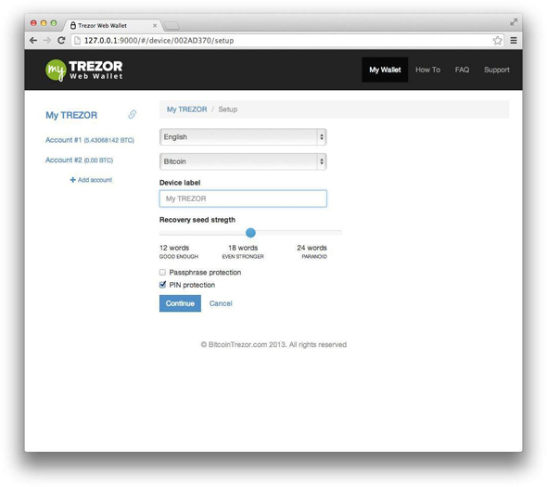Click the Setup breadcrumb text

tap(228, 109)
